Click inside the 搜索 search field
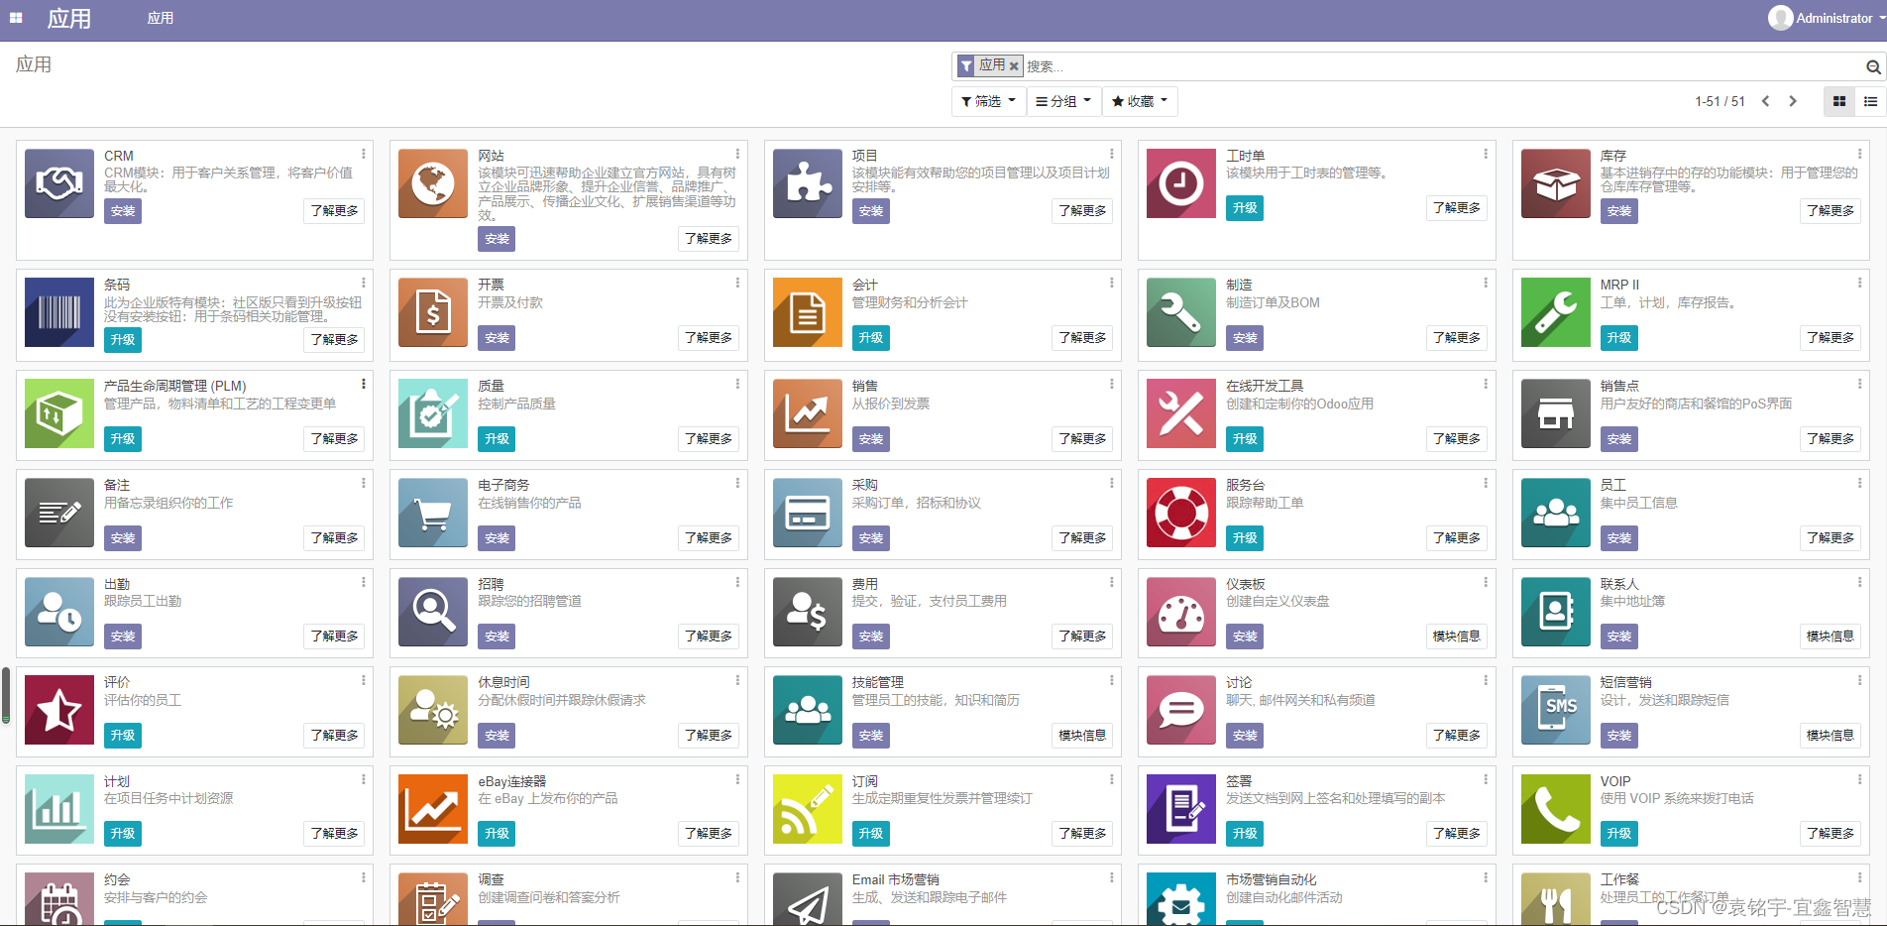The image size is (1887, 926). click(1189, 66)
